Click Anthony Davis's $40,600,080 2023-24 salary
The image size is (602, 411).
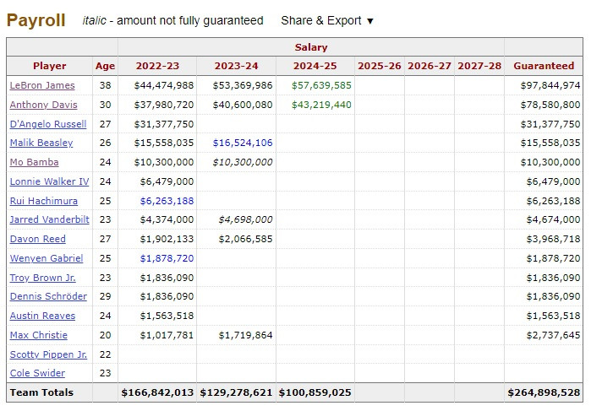[243, 105]
